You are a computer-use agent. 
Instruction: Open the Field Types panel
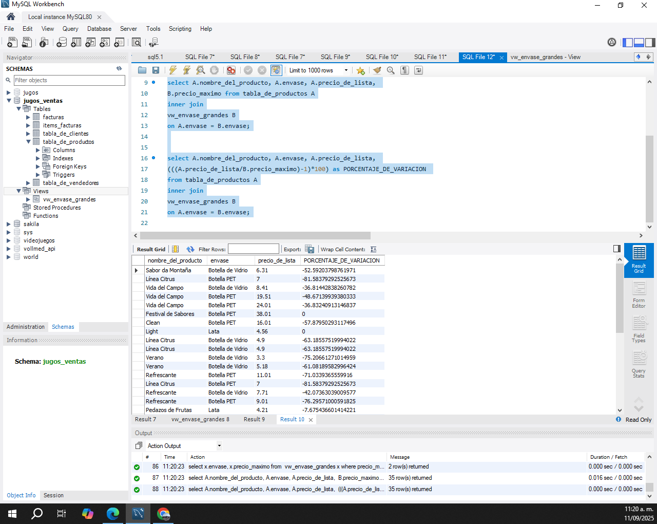(639, 329)
